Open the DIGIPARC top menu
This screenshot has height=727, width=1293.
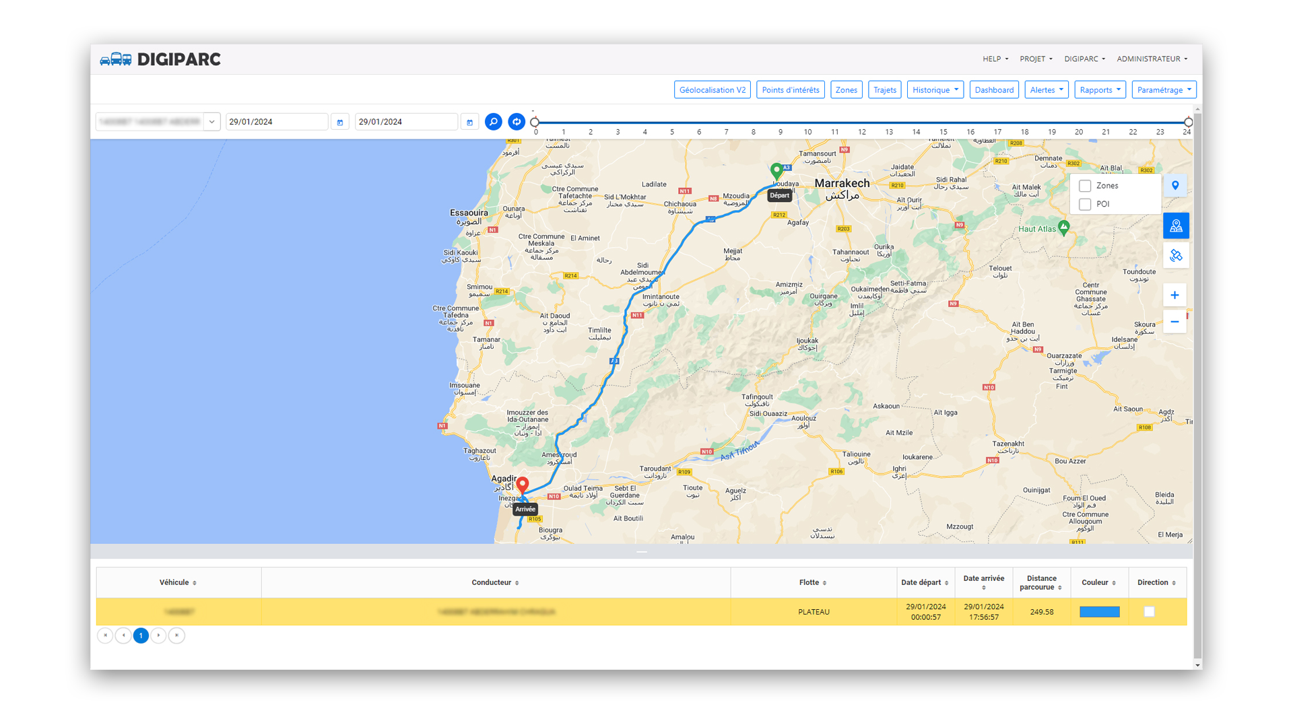point(1085,59)
